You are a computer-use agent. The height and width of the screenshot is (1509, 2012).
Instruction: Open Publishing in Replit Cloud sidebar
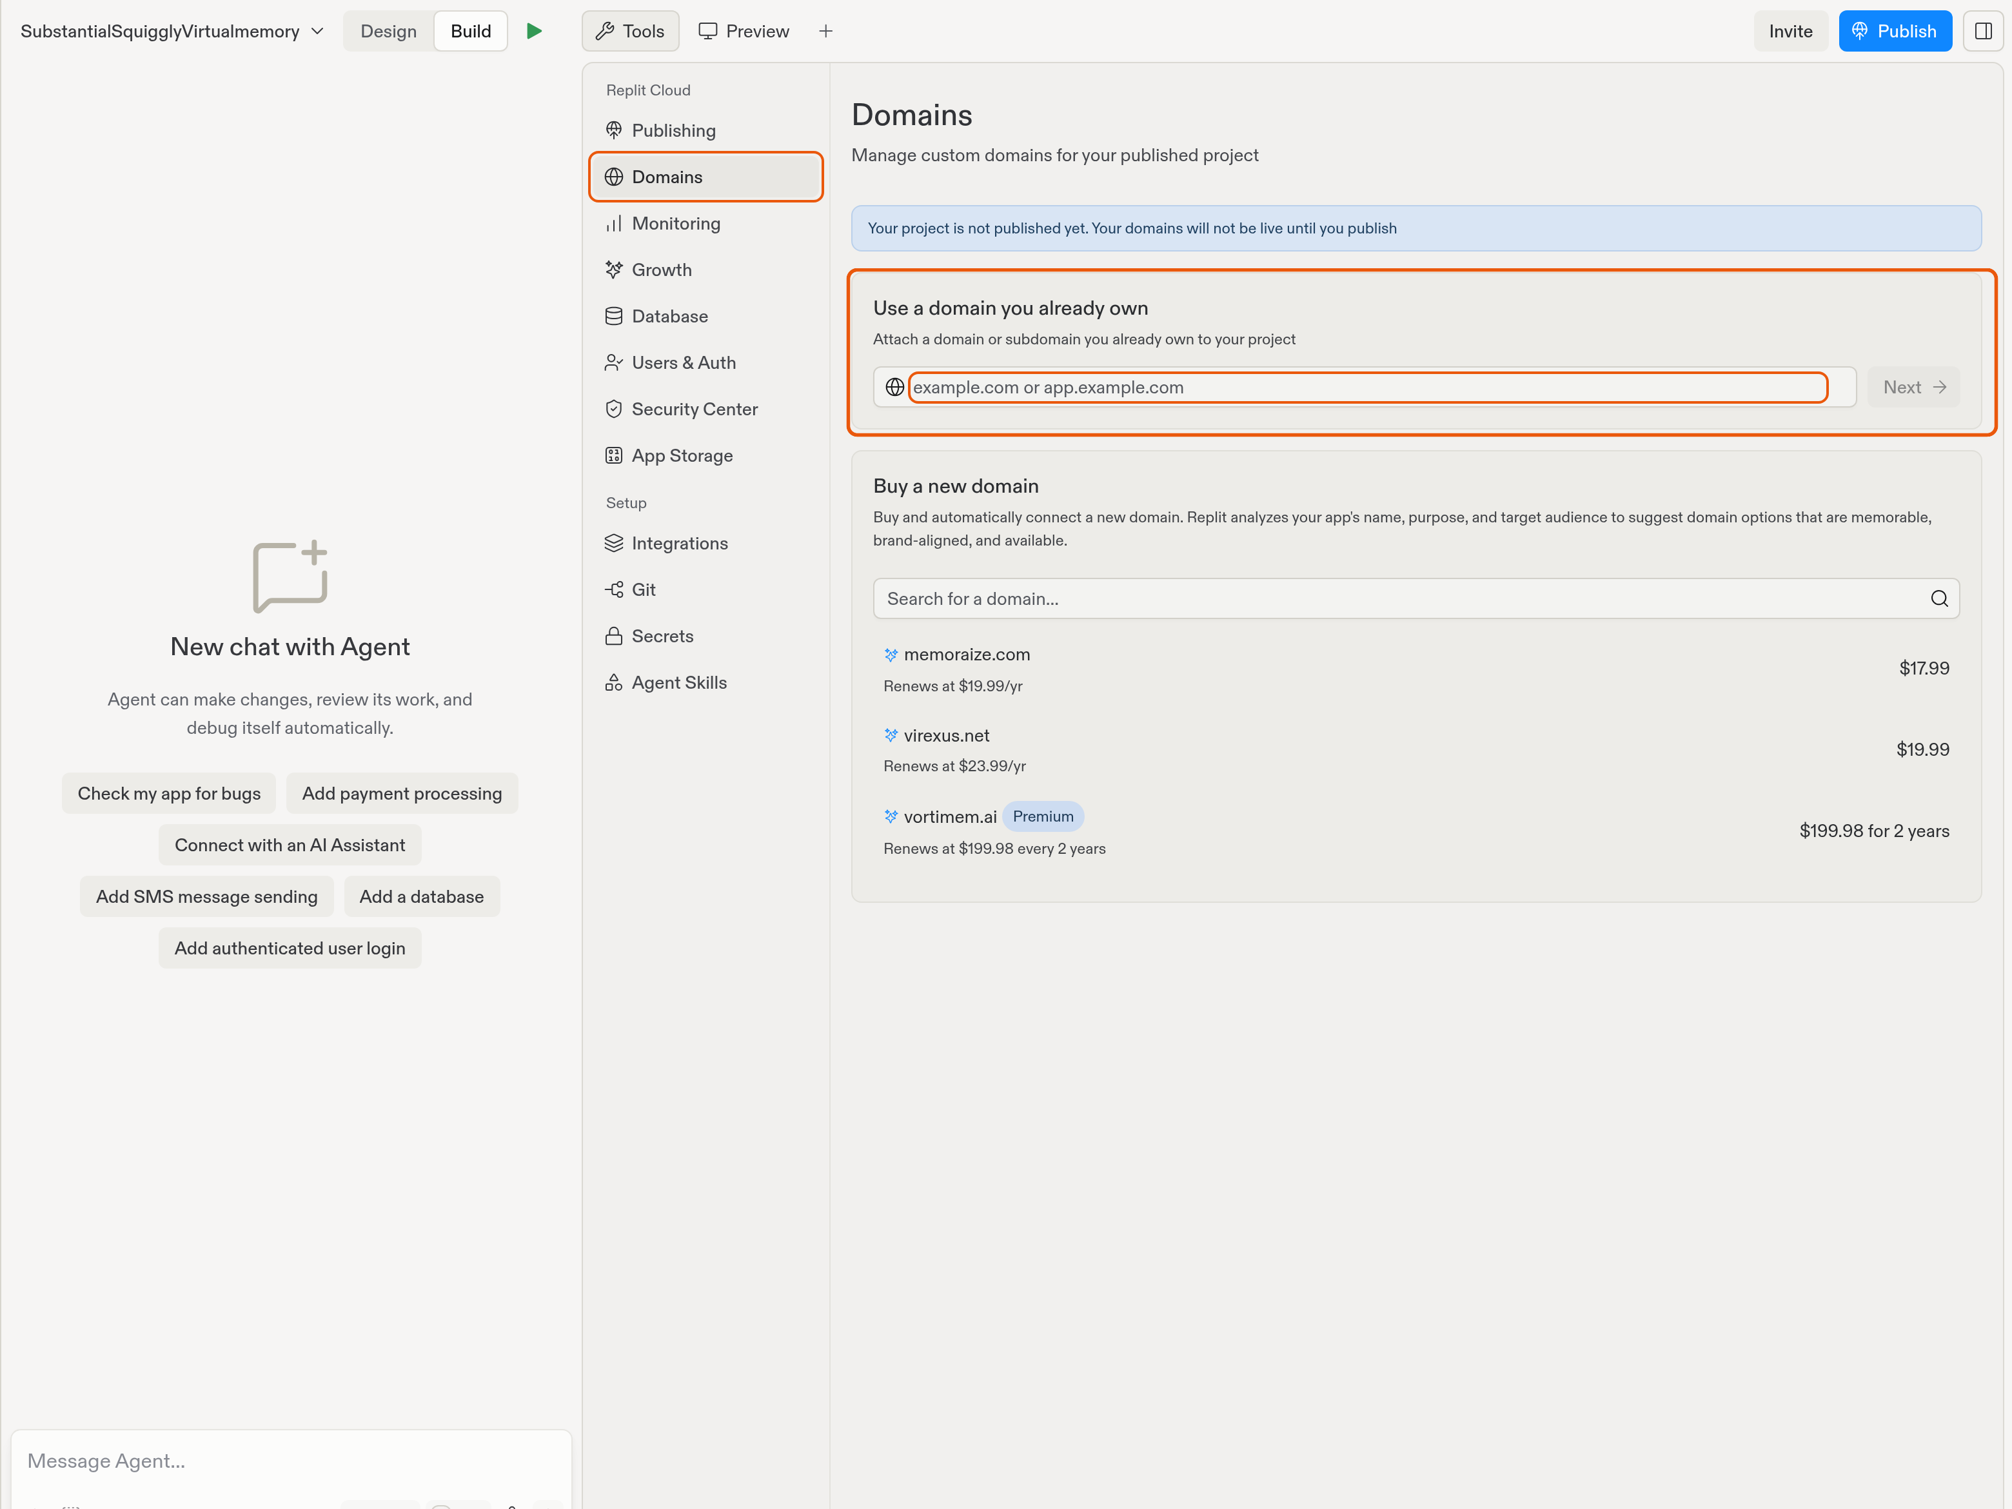(706, 130)
